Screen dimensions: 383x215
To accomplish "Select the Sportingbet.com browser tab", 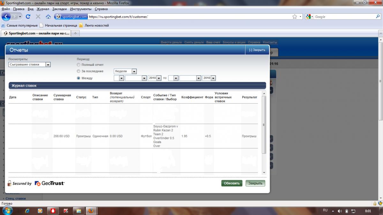I will click(x=35, y=33).
